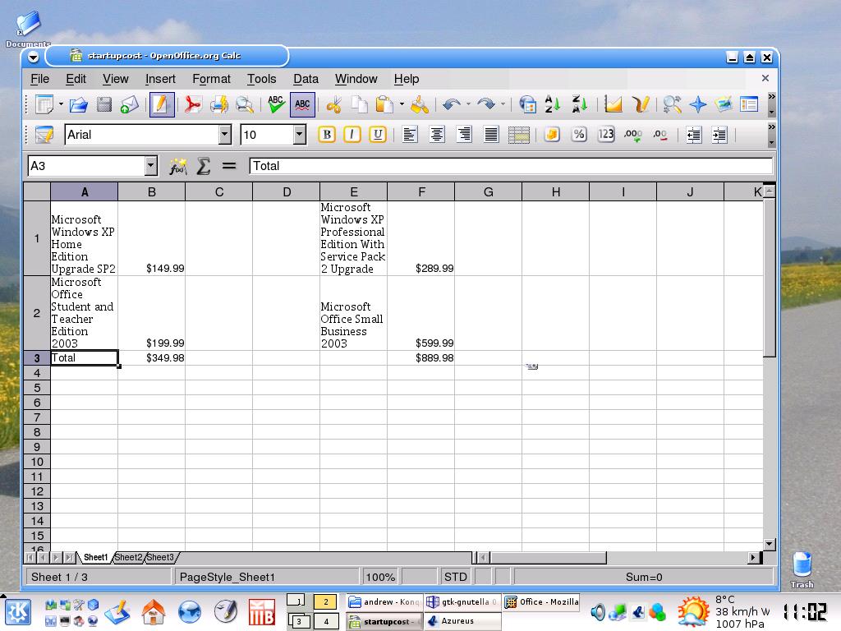This screenshot has width=841, height=631.
Task: Click the Sort Ascending toolbar icon
Action: (x=553, y=104)
